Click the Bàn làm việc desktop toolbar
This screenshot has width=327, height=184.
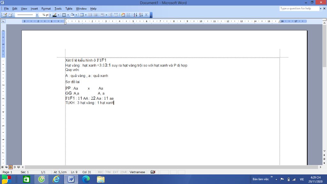pyautogui.click(x=261, y=179)
